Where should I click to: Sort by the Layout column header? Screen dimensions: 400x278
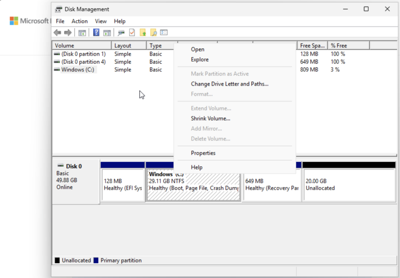pyautogui.click(x=129, y=45)
